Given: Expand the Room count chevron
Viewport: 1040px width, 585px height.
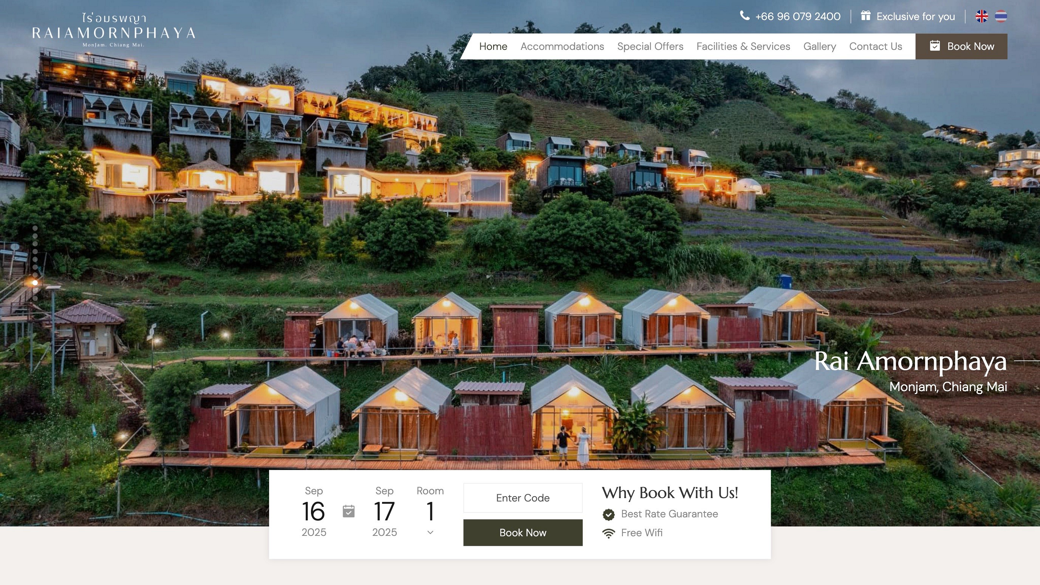Looking at the screenshot, I should (x=430, y=532).
